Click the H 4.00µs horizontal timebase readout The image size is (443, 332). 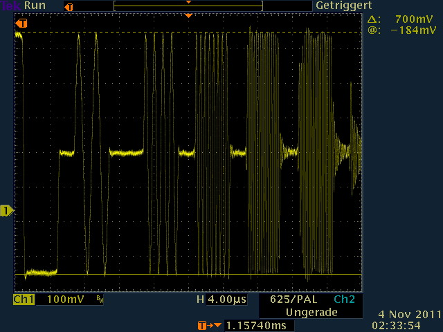[x=221, y=300]
